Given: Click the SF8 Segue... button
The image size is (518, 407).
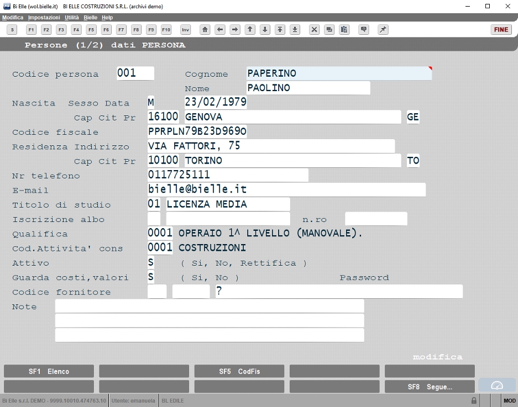Looking at the screenshot, I should (x=430, y=387).
